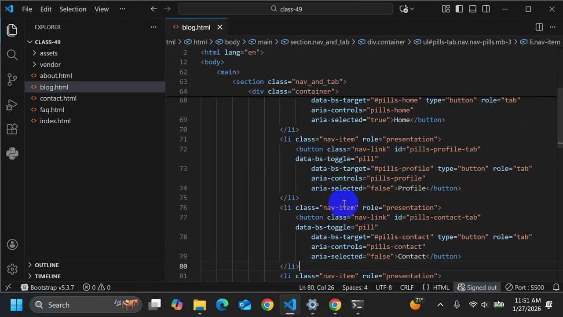Click the Port : 5500 Live Server button

(524, 288)
